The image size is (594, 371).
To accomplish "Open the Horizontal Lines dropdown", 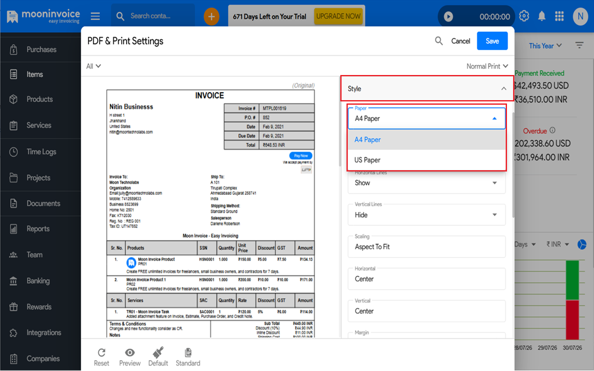I will 427,183.
